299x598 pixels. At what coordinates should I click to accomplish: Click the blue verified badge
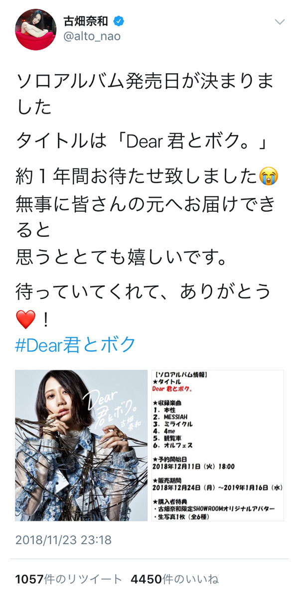[119, 21]
